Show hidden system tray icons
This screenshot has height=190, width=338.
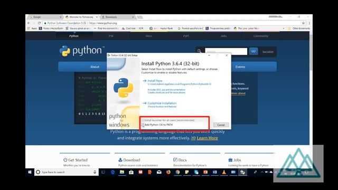262,172
